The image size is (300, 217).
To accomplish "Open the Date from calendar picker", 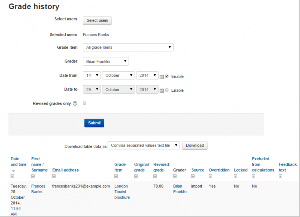I will [x=162, y=76].
